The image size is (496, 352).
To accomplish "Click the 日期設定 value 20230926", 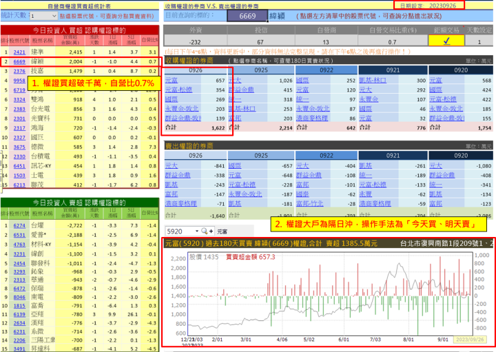I will pyautogui.click(x=442, y=6).
